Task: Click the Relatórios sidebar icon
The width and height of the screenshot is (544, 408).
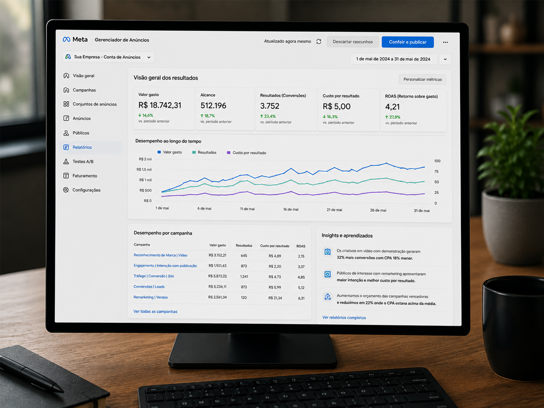Action: [66, 147]
